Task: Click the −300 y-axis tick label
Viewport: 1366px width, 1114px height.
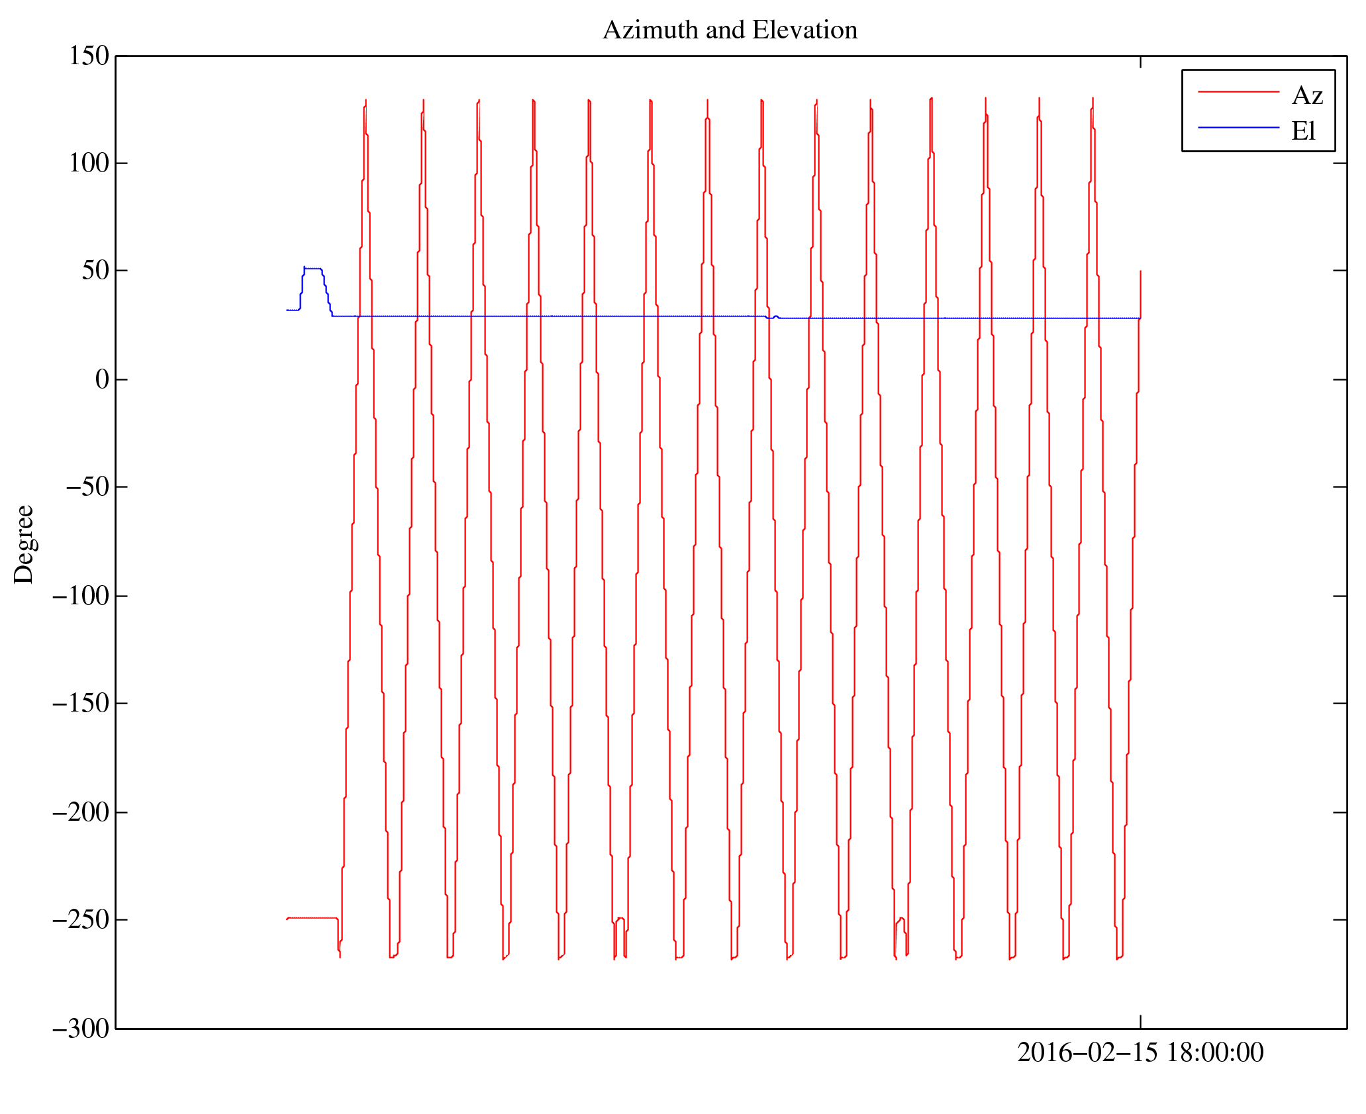Action: pos(81,1029)
